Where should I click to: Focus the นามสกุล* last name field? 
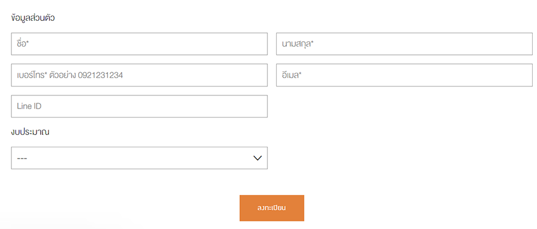(x=405, y=44)
